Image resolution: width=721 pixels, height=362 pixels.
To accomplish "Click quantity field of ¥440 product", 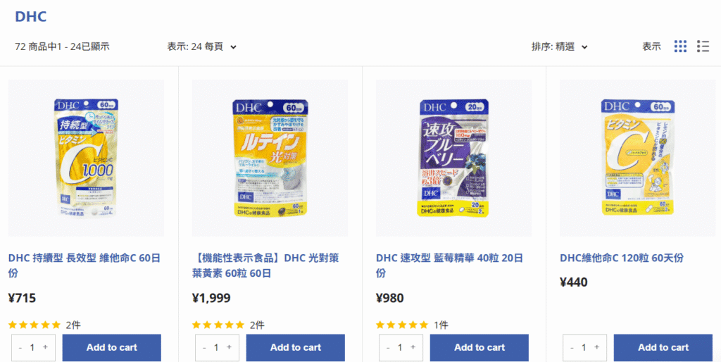I will tap(584, 347).
